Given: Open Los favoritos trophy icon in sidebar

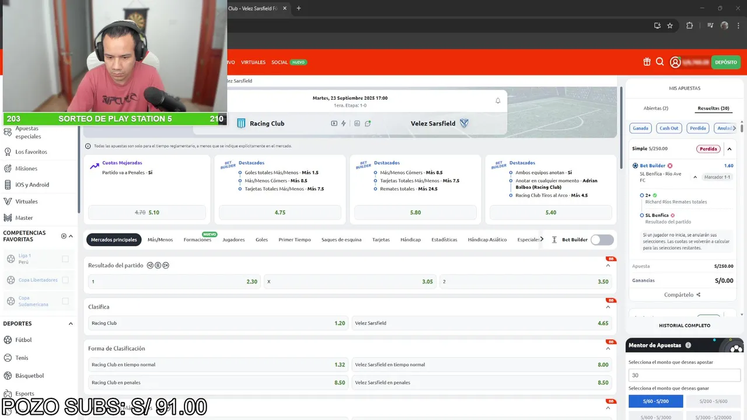Looking at the screenshot, I should tap(8, 152).
